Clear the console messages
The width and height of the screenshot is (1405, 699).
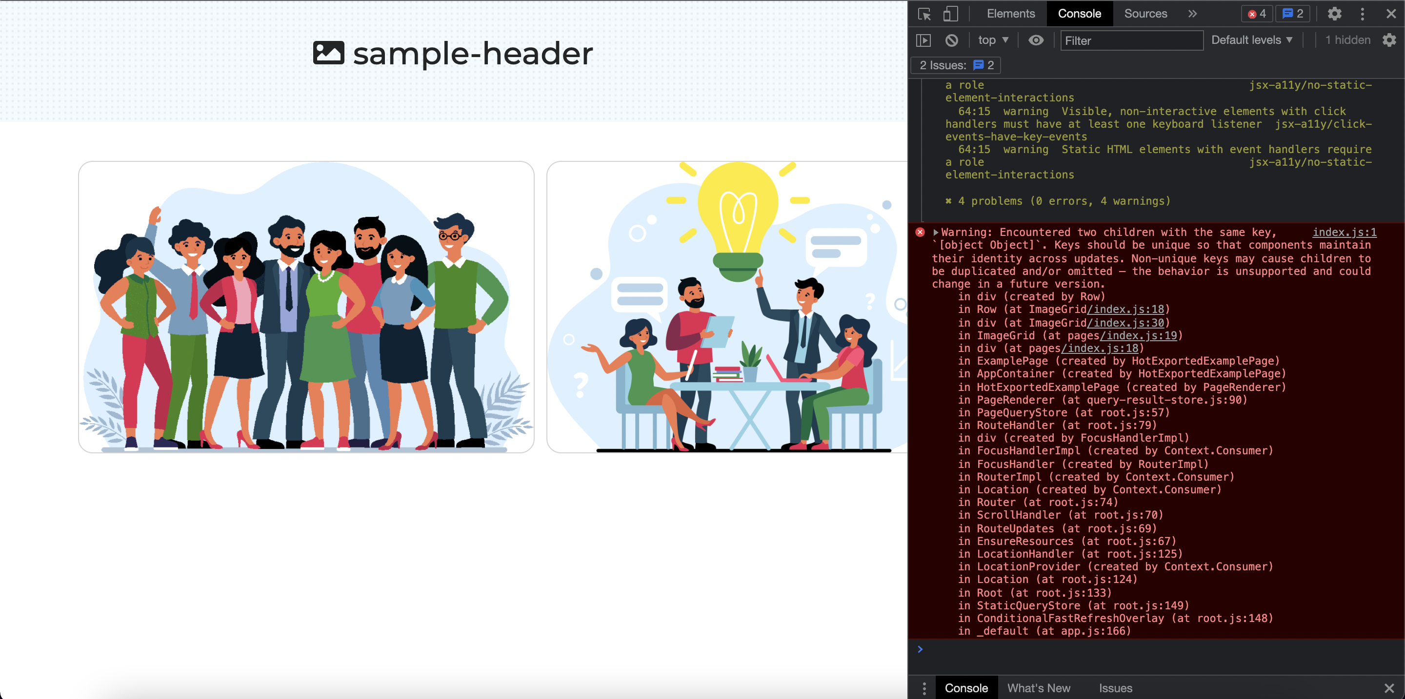click(x=952, y=40)
